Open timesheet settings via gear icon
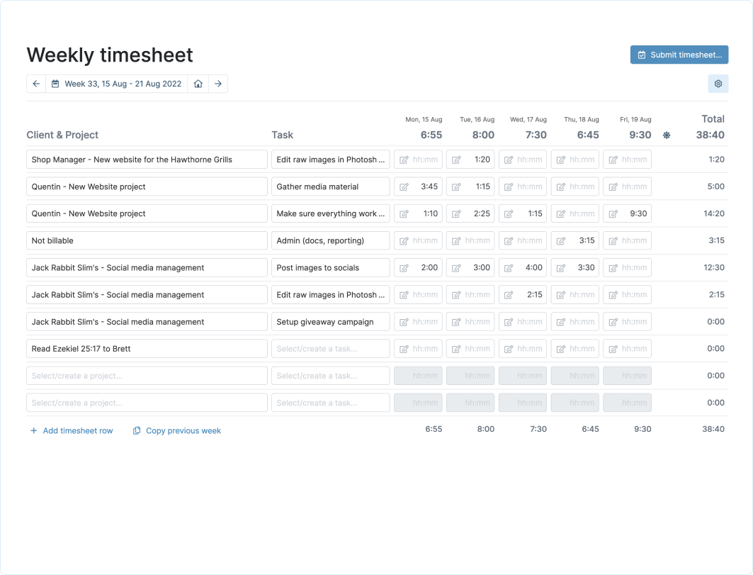Image resolution: width=753 pixels, height=575 pixels. point(718,84)
